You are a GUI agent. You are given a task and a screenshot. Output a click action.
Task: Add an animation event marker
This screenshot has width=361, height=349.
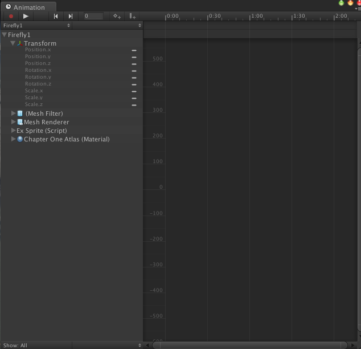pyautogui.click(x=132, y=16)
